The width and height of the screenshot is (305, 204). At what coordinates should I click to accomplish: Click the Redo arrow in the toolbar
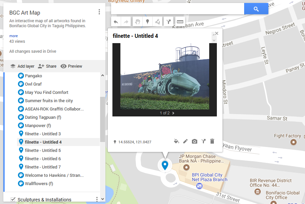point(126,22)
